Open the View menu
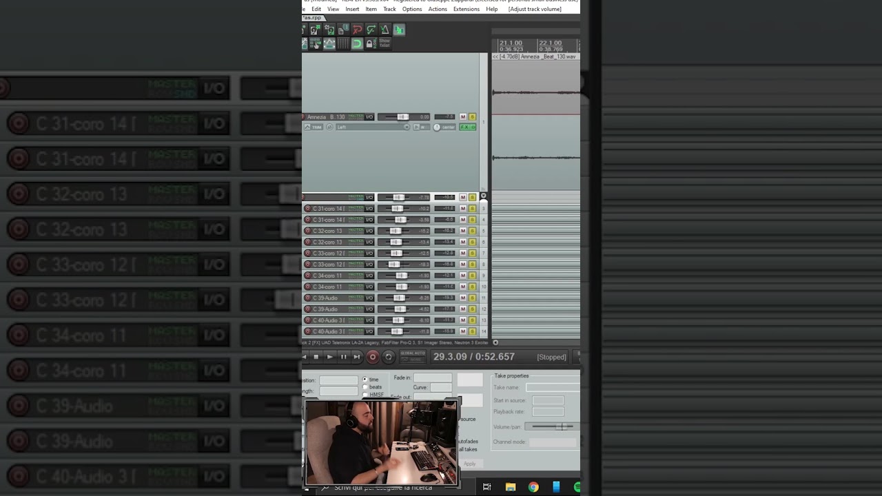Screen dimensions: 882x496 [334, 9]
